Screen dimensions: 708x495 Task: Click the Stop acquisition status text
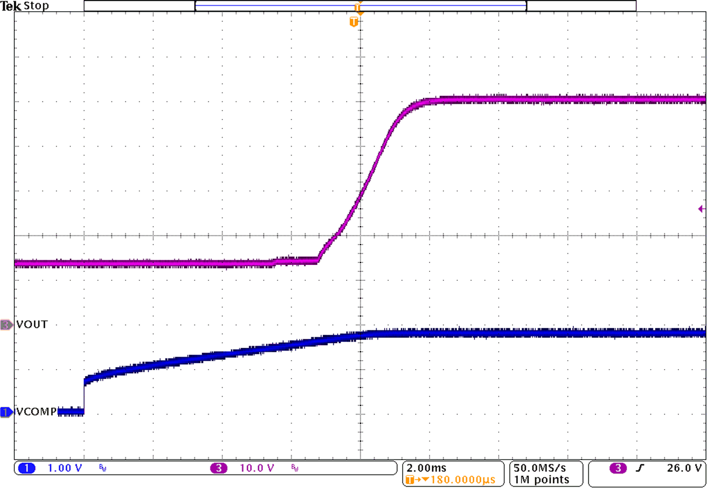36,6
